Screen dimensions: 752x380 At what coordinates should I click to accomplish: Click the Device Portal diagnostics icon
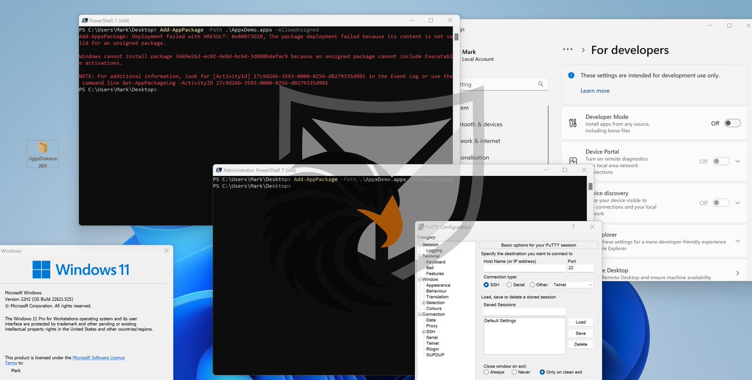(573, 162)
